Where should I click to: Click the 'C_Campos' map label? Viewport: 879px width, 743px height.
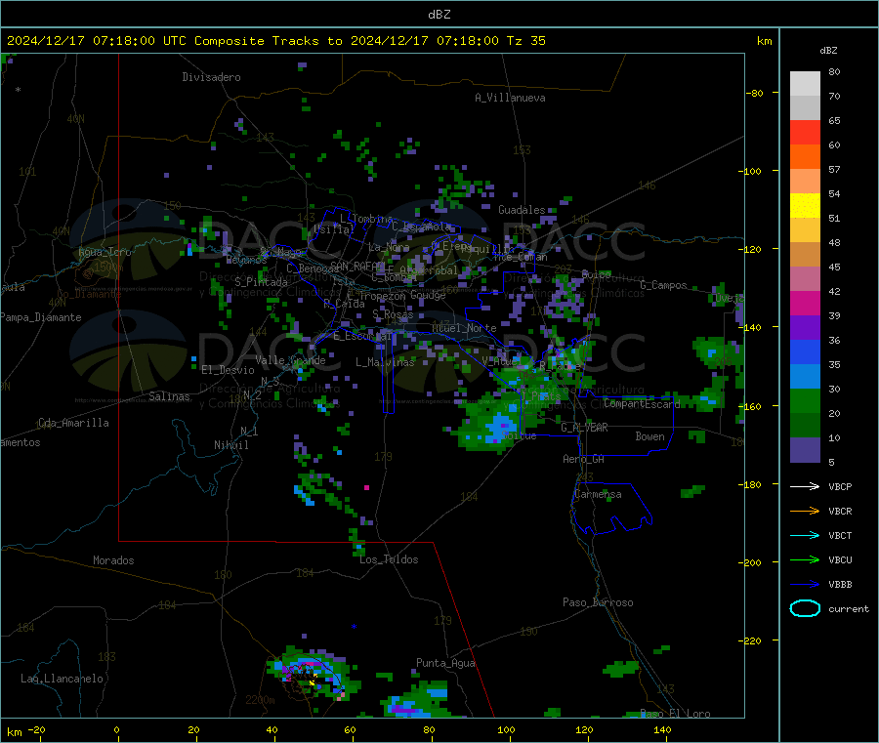[x=663, y=285]
